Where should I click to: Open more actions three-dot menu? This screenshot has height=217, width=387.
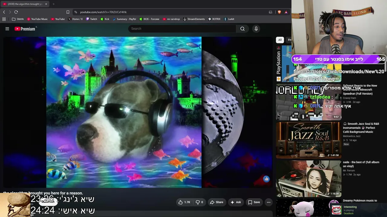[268, 202]
